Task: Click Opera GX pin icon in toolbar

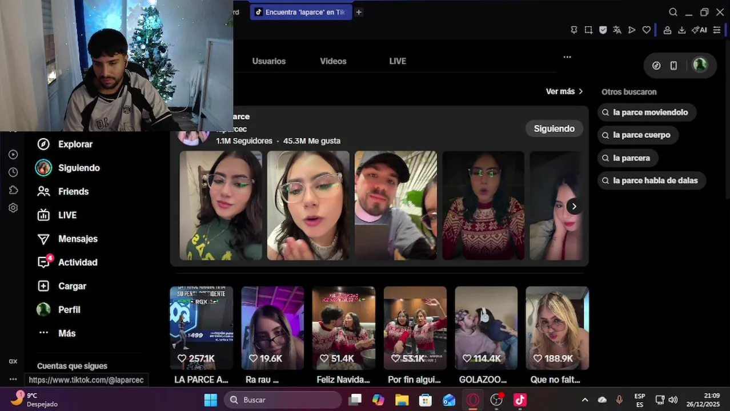Action: (574, 30)
